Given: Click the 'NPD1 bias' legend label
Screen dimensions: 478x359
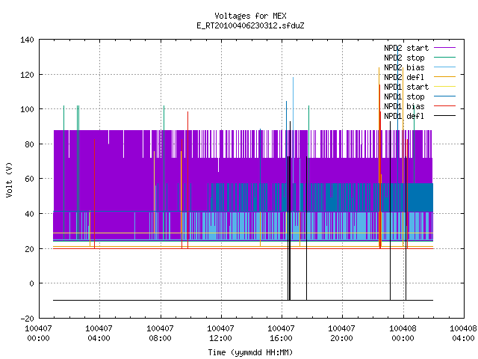Looking at the screenshot, I should tap(404, 106).
